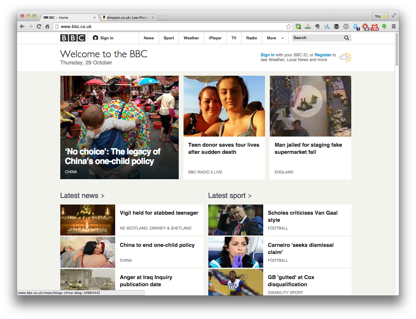
Task: Click the Register link
Action: coord(323,55)
